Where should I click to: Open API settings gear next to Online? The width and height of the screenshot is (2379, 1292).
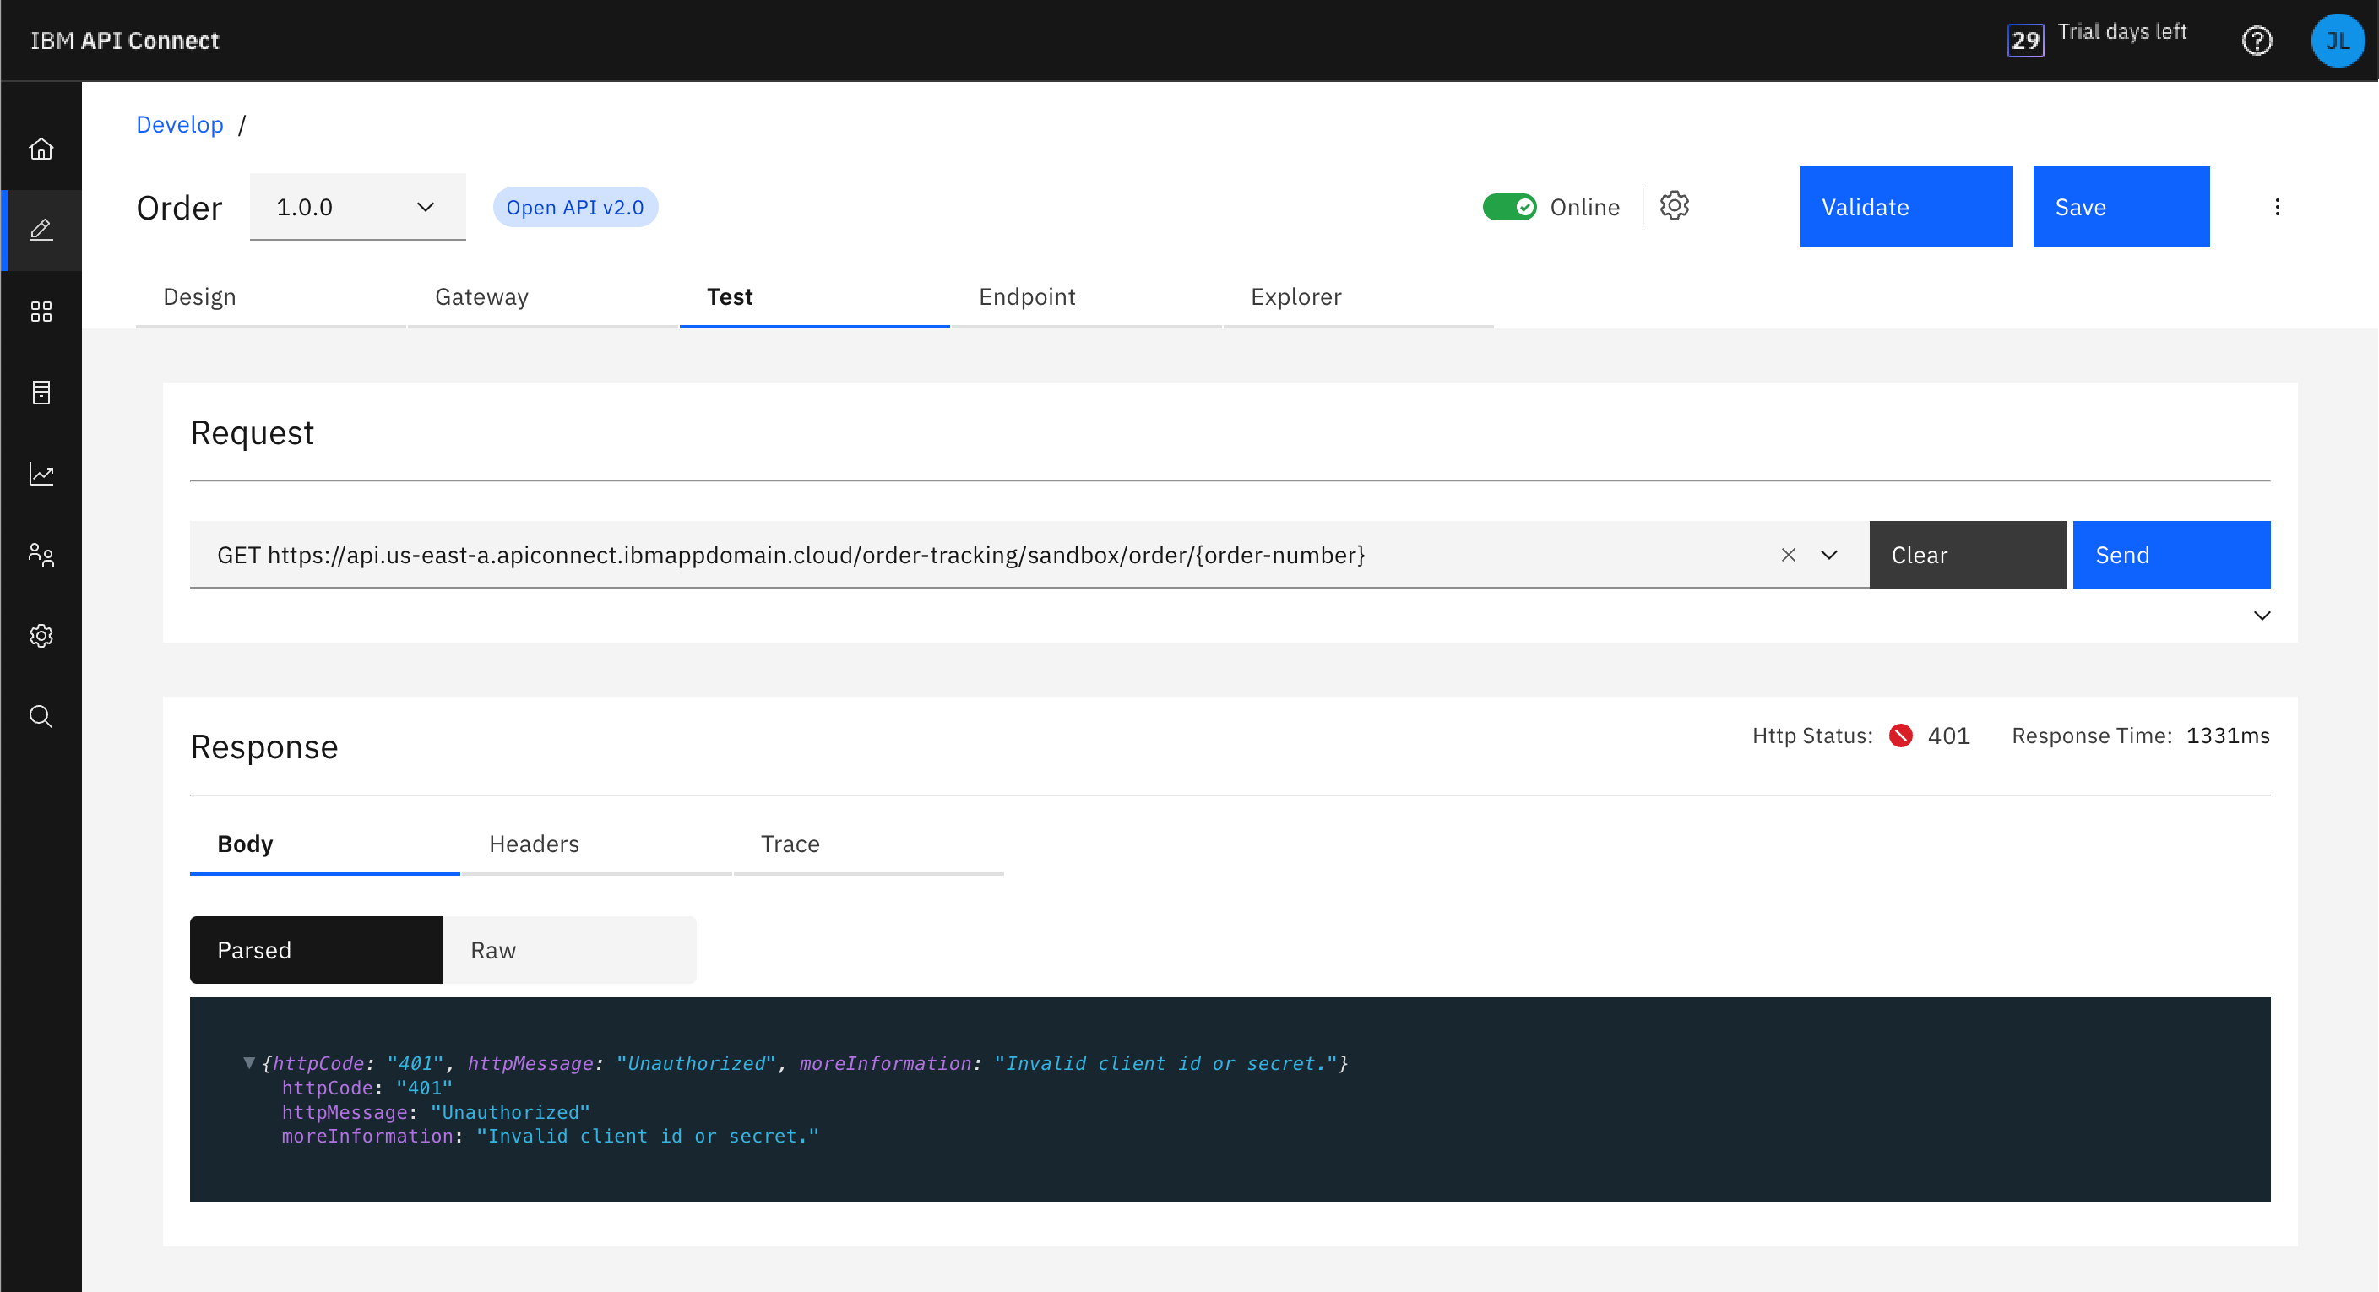coord(1674,206)
